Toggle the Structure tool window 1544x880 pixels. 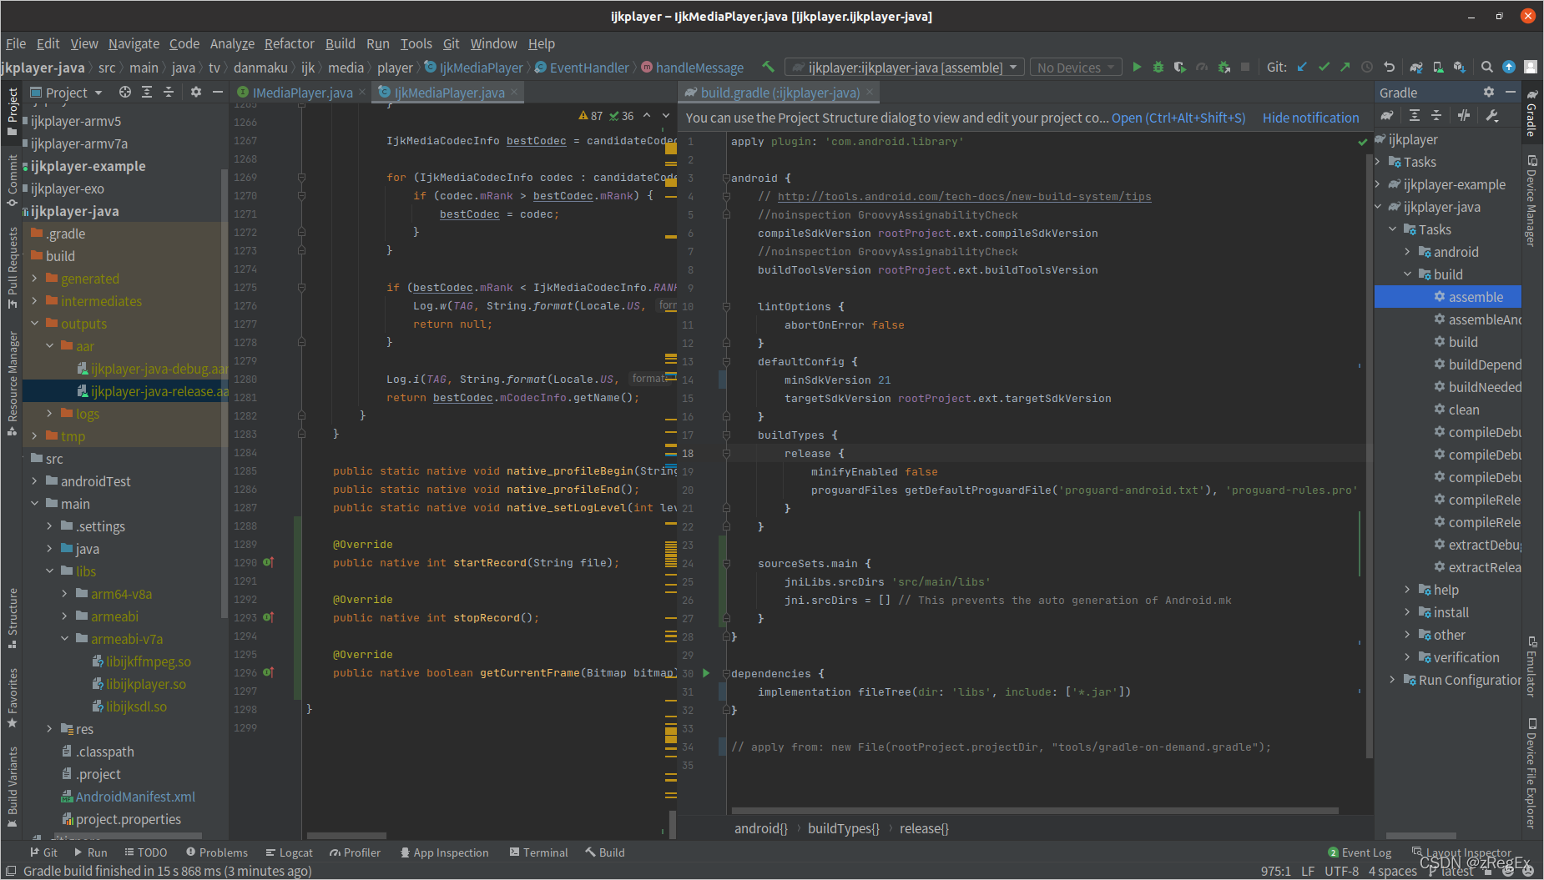(x=13, y=618)
